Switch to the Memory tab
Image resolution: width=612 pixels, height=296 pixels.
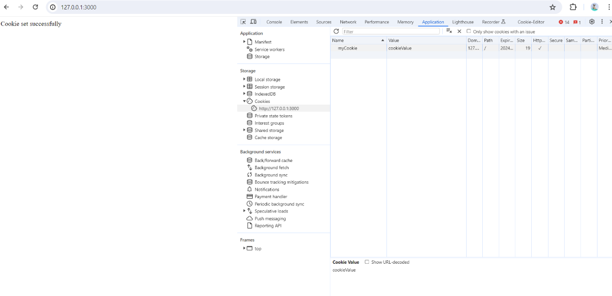click(405, 22)
